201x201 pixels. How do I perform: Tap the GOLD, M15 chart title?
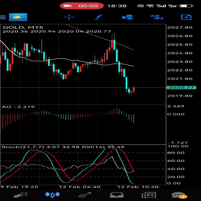(23, 27)
